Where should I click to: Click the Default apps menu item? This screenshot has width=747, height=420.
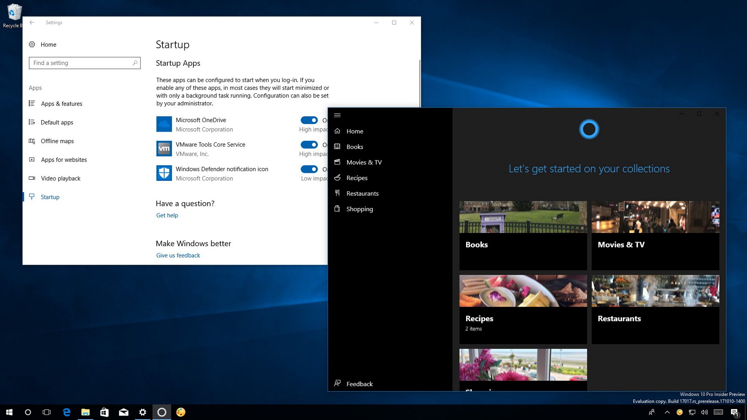tap(57, 122)
